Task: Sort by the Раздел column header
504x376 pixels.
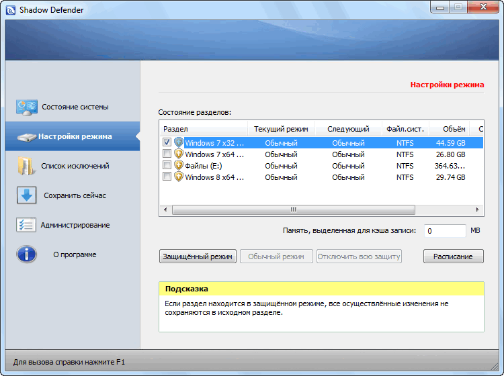Action: [204, 129]
